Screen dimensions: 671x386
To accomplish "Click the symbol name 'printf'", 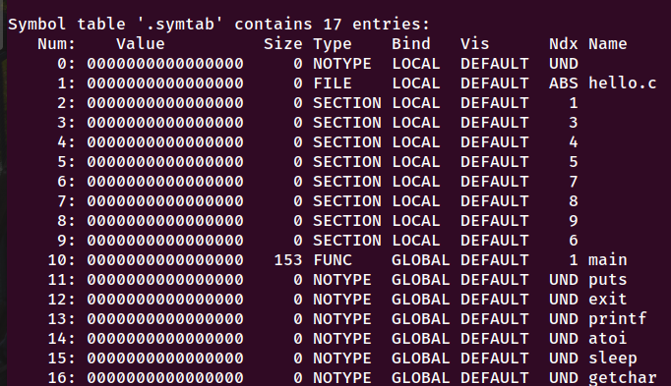I will (618, 320).
